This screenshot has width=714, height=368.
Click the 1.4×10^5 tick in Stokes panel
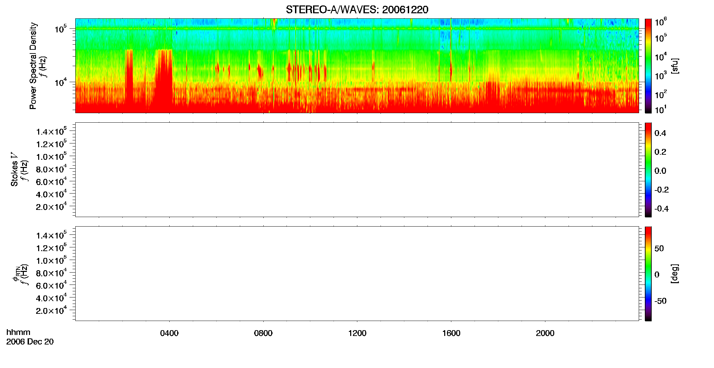(x=51, y=131)
